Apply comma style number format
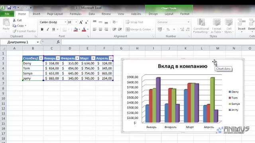The image size is (255, 143). [x=174, y=29]
